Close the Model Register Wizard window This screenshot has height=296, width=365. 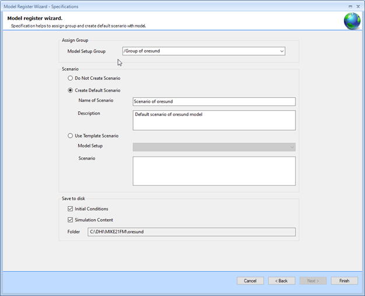[358, 6]
